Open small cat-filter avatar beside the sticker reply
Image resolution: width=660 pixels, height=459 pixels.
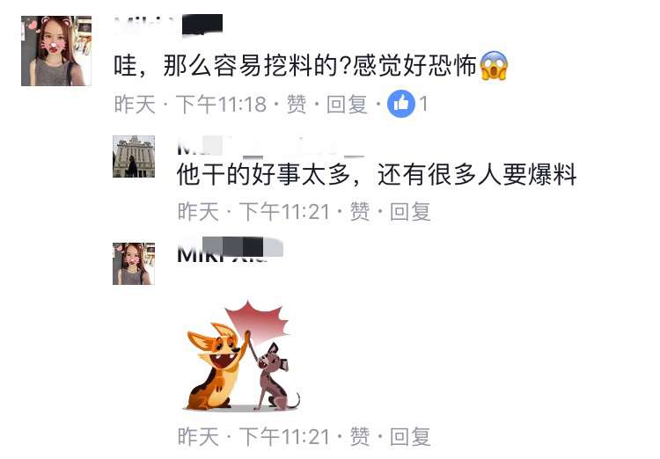tap(134, 264)
